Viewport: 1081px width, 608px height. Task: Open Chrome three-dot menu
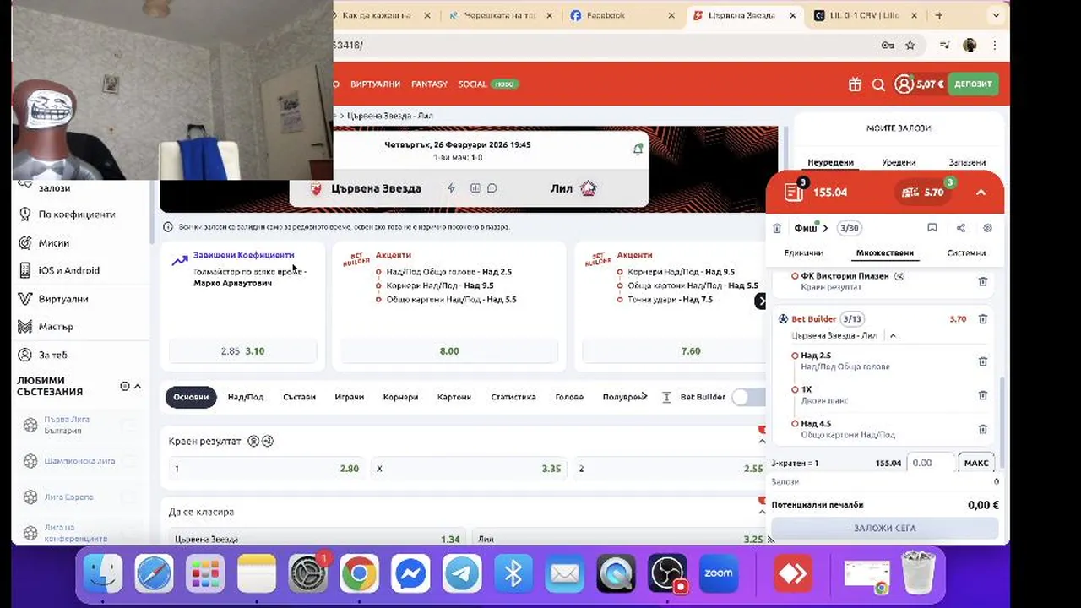995,46
